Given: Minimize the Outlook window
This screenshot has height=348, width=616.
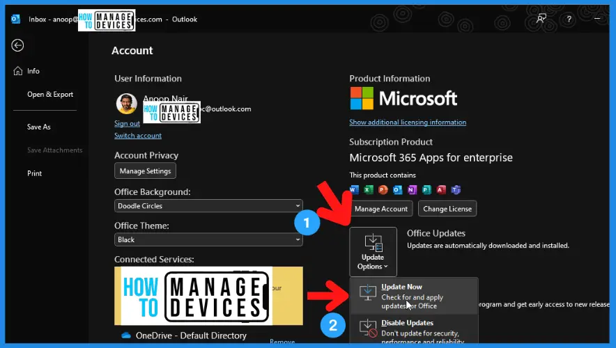Looking at the screenshot, I should [x=597, y=18].
